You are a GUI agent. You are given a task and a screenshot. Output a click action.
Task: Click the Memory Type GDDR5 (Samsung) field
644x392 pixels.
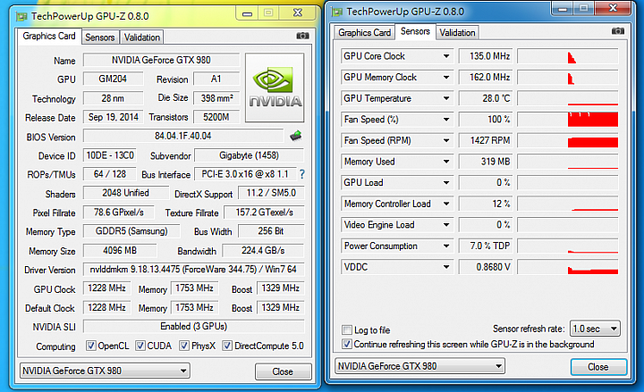[131, 231]
